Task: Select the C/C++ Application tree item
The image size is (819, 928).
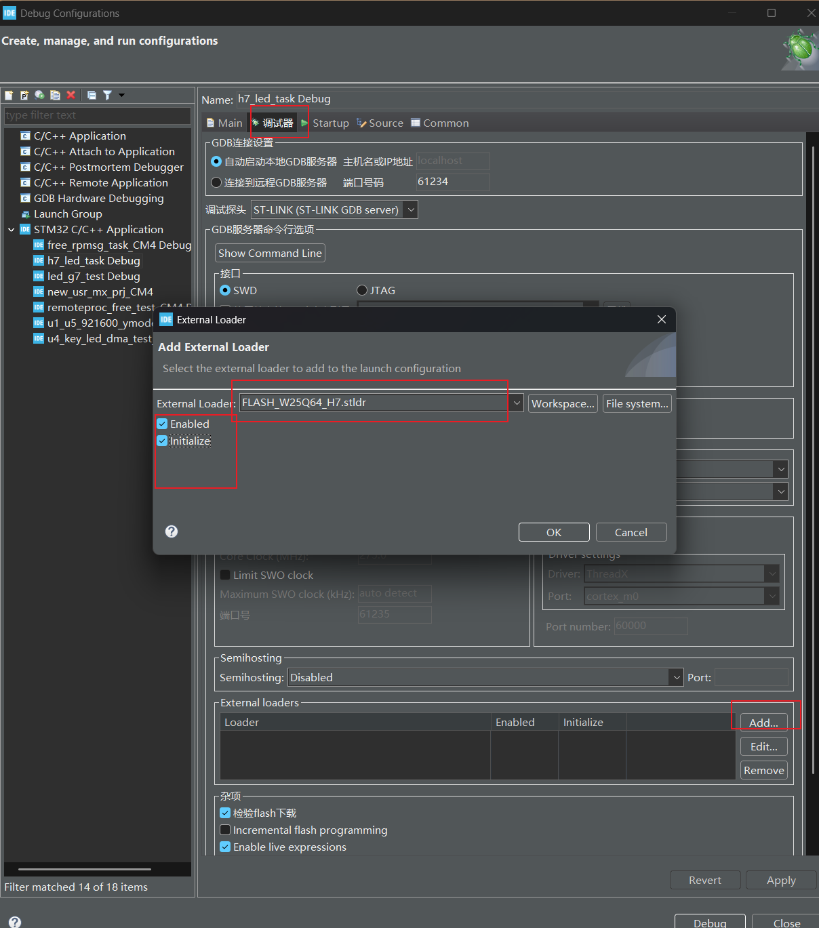Action: (79, 136)
